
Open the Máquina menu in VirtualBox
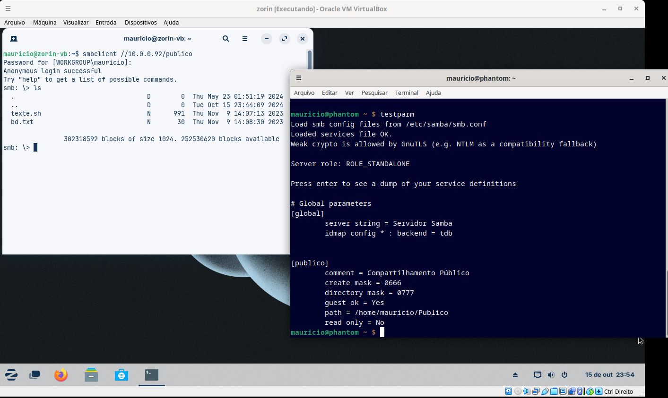pyautogui.click(x=45, y=22)
